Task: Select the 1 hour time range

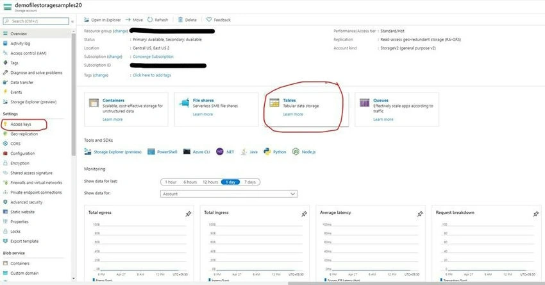Action: click(x=171, y=182)
